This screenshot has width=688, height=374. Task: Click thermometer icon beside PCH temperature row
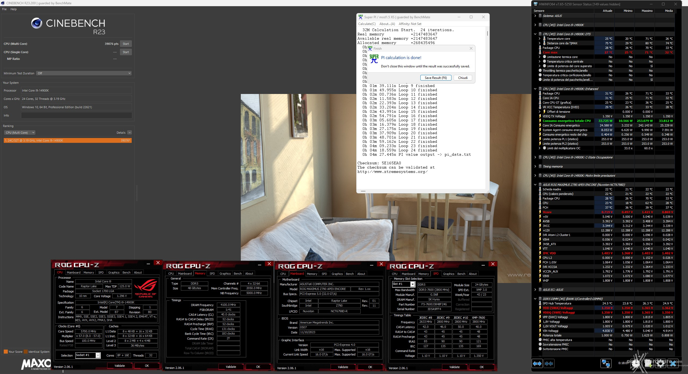point(540,208)
